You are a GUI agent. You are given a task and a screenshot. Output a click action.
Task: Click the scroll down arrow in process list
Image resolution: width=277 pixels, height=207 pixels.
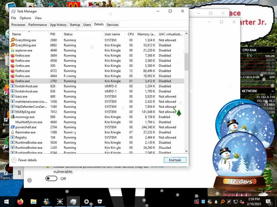(186, 151)
